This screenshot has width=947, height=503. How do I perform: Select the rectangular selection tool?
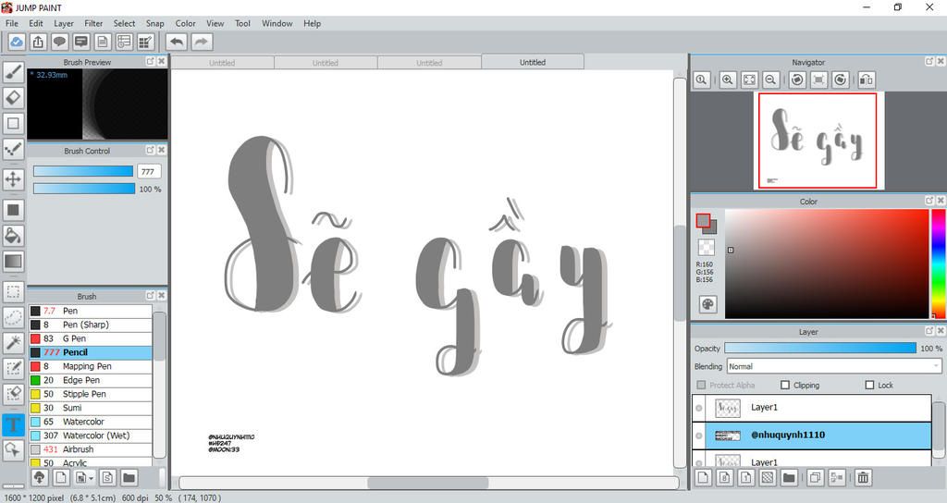pyautogui.click(x=13, y=292)
